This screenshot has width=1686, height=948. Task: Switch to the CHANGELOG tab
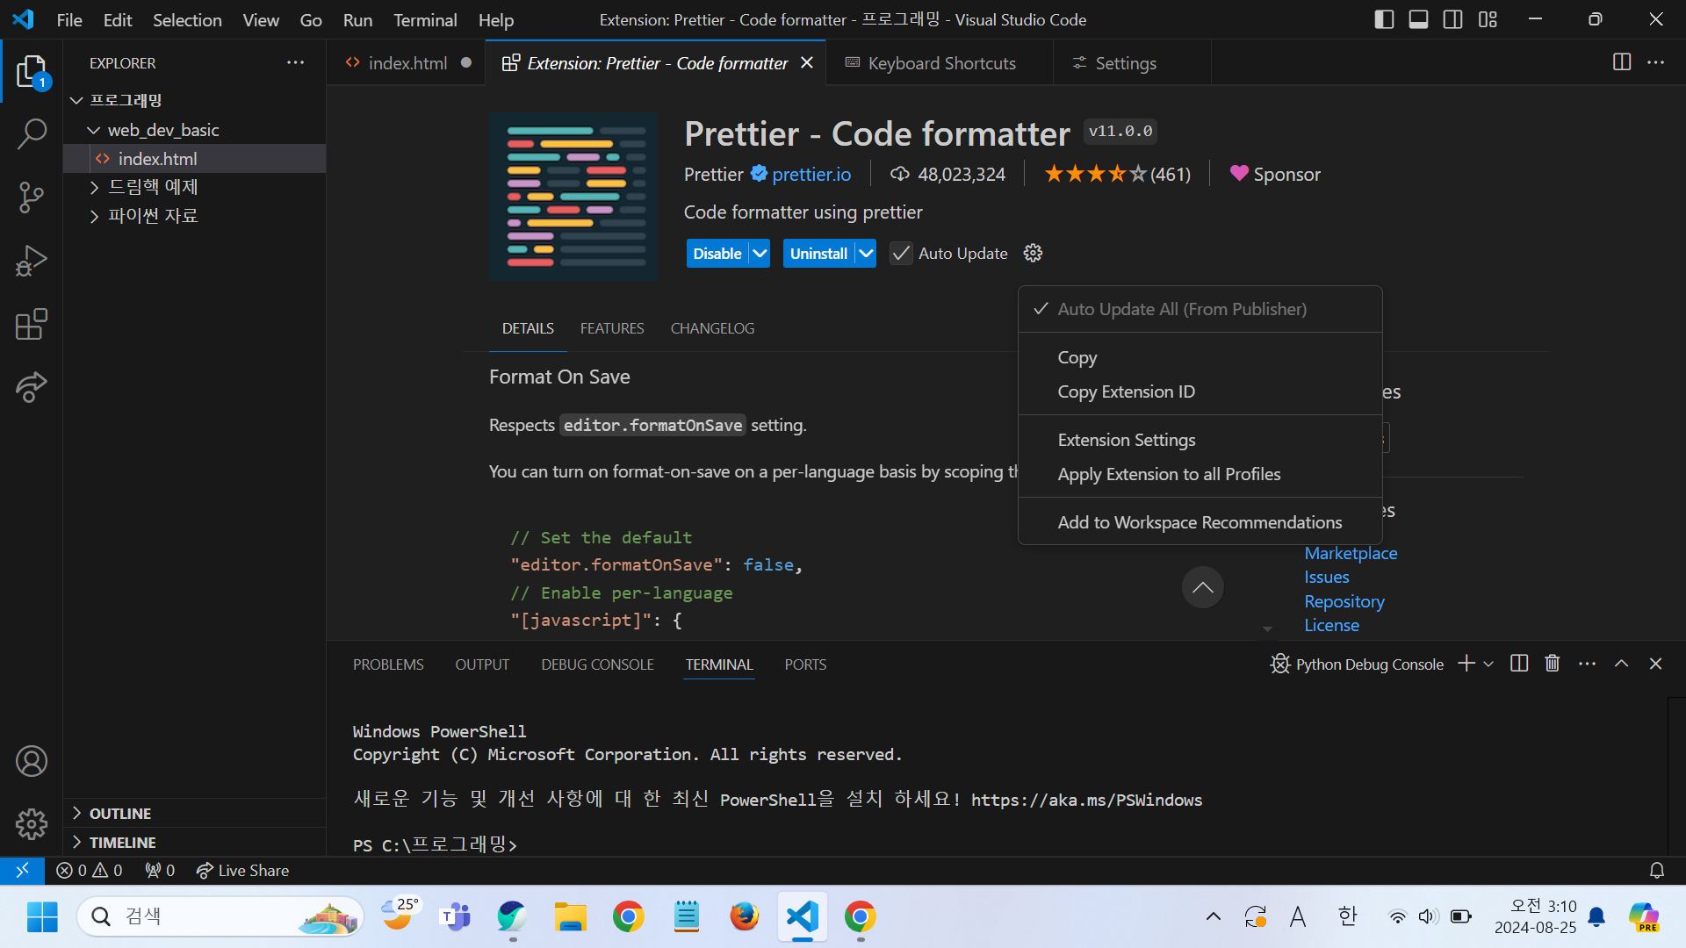click(712, 328)
